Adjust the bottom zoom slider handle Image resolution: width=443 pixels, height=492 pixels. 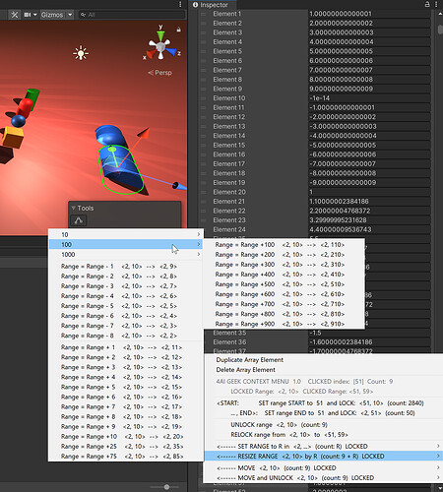pos(166,487)
